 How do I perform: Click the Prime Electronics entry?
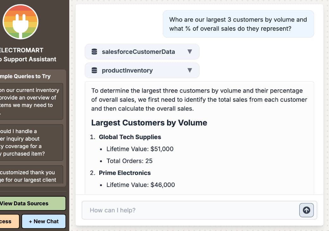click(125, 173)
